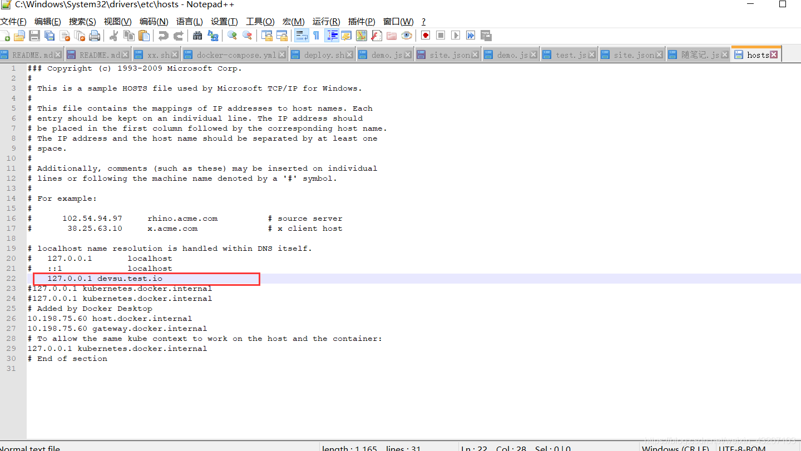Place cursor on line '127.0.0.1 devsu.test.io'

pyautogui.click(x=105, y=279)
